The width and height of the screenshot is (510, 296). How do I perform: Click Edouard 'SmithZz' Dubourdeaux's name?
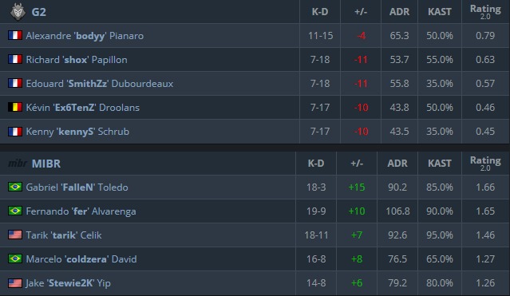tap(100, 84)
